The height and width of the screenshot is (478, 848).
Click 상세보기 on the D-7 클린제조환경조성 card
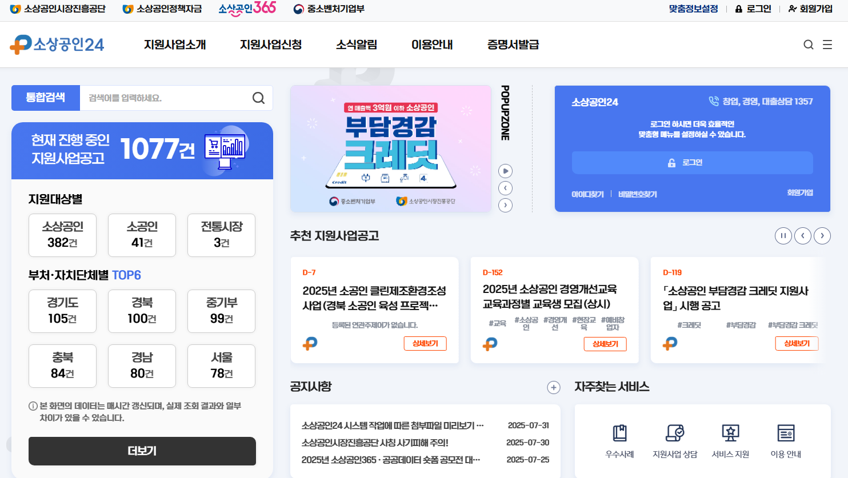coord(425,343)
